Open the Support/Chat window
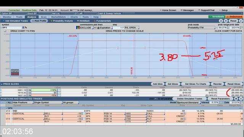Screen dimensions: 244x137 (x=206, y=10)
